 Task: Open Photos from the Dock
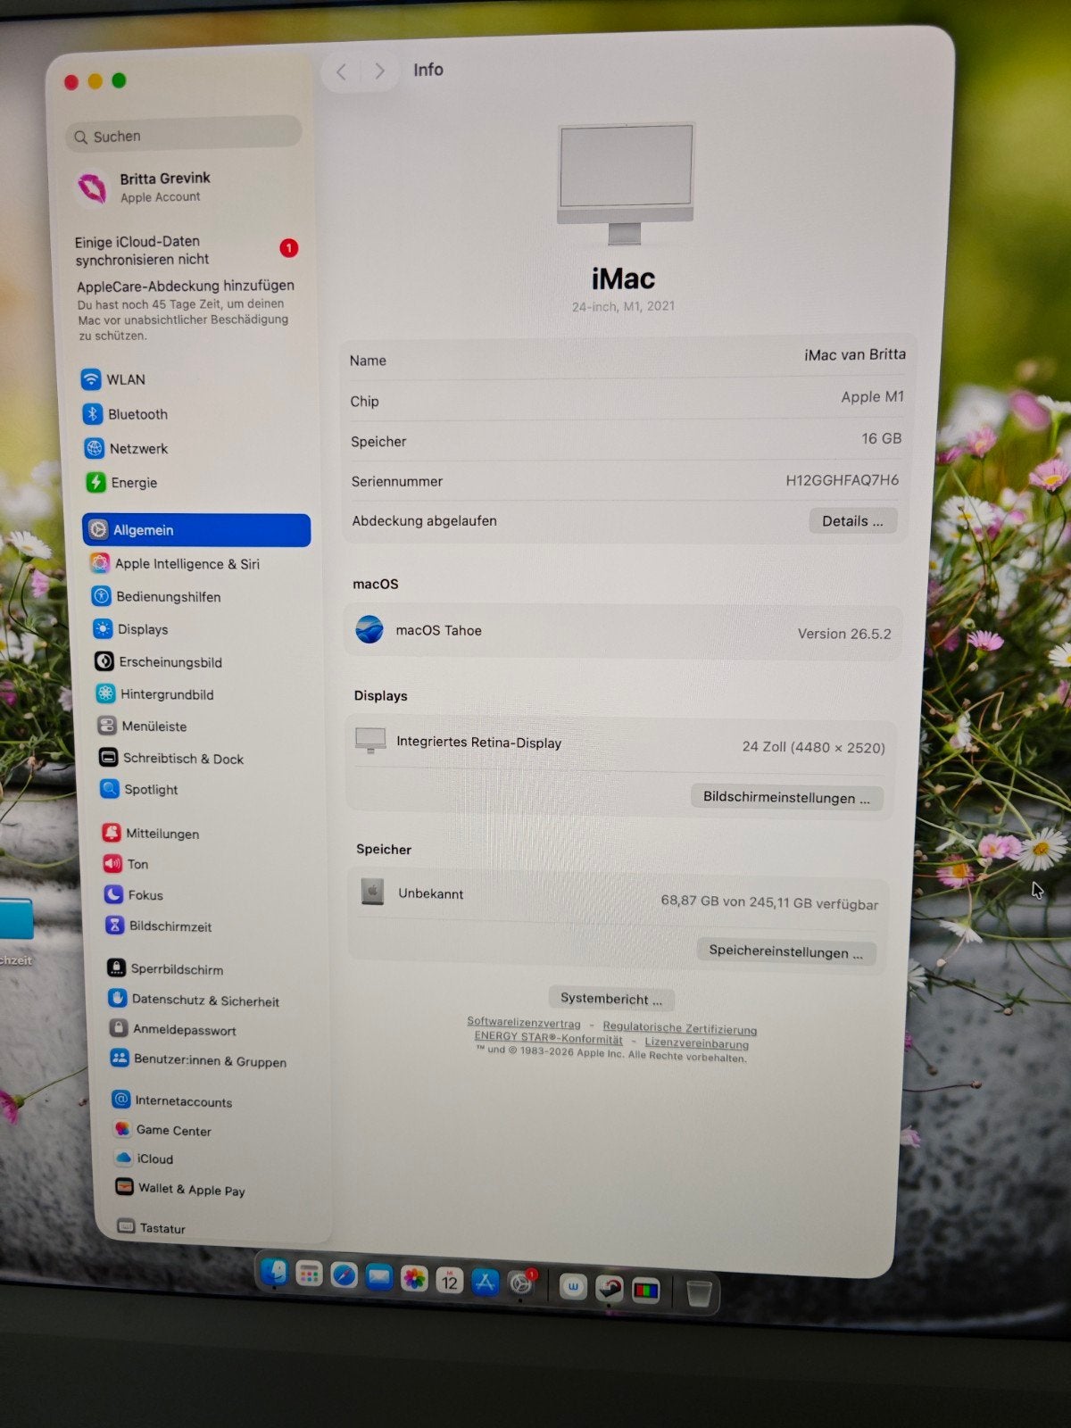[414, 1279]
